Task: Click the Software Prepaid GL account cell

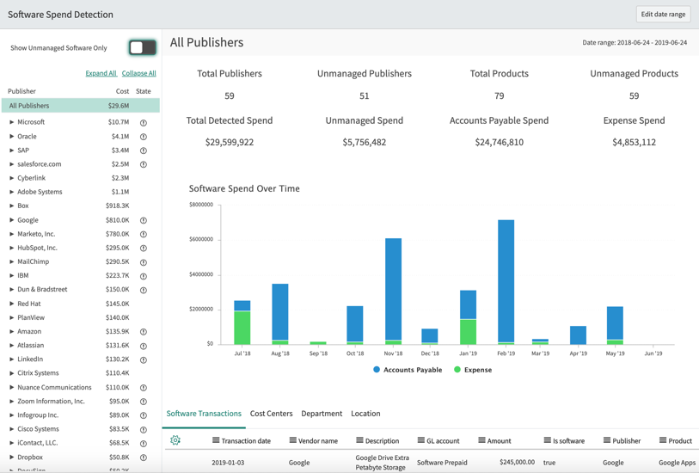Action: pos(442,463)
